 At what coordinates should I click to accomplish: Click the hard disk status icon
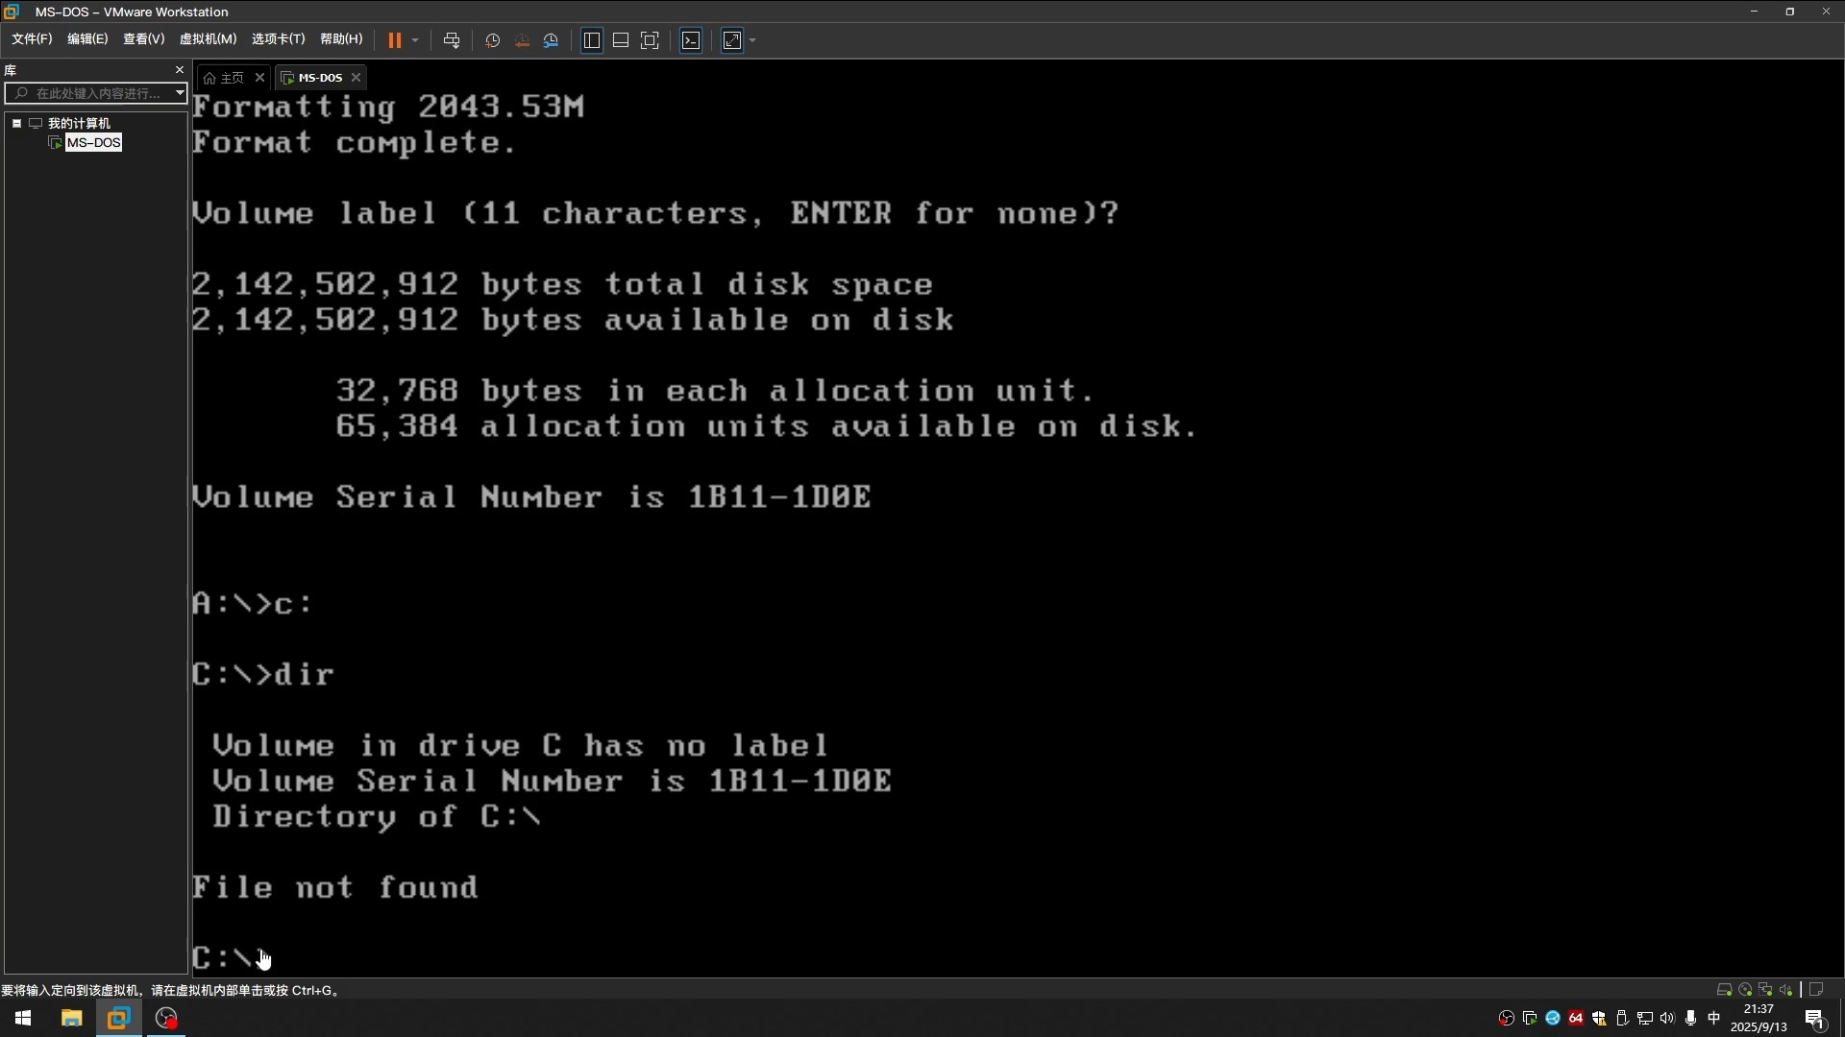[x=1725, y=989]
